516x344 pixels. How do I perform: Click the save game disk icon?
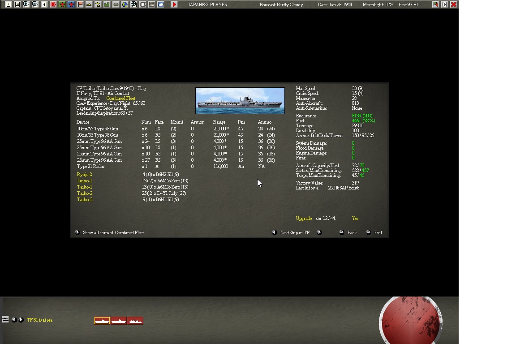9,4
